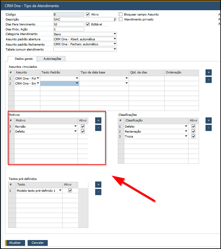The image size is (221, 249).
Task: Remove a row from Motivos table
Action: point(98,128)
